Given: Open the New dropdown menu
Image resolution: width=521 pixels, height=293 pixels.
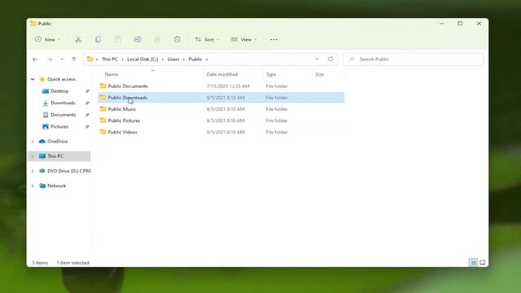Looking at the screenshot, I should tap(47, 40).
